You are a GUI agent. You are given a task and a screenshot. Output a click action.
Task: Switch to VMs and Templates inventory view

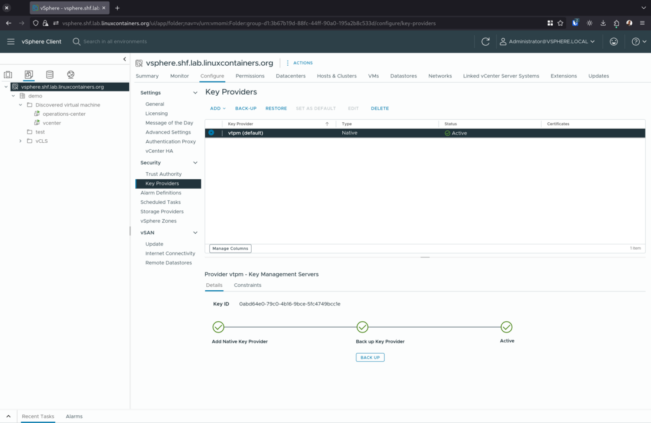click(x=29, y=75)
